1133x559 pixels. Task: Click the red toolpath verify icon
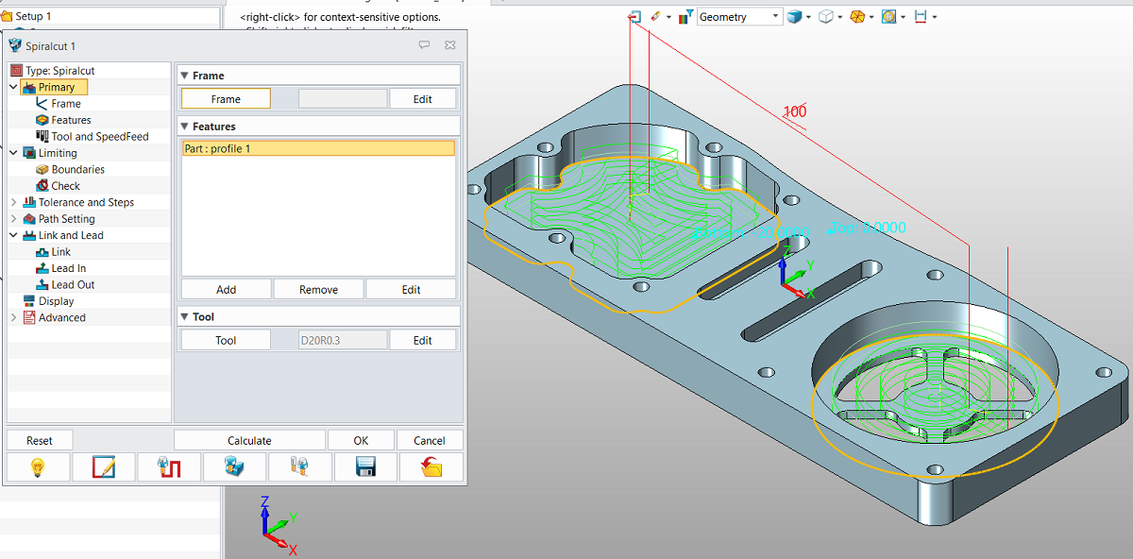coord(169,467)
